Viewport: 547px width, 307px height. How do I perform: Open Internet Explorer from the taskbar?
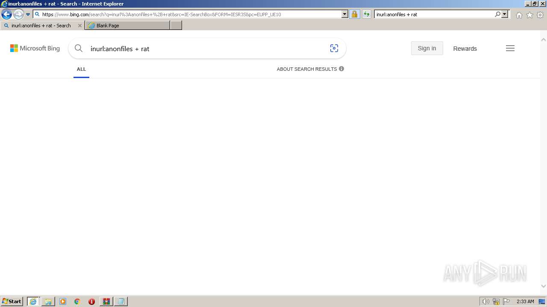[x=33, y=301]
